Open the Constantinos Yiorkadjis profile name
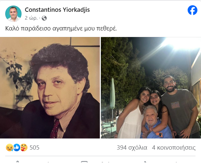 (x=57, y=10)
